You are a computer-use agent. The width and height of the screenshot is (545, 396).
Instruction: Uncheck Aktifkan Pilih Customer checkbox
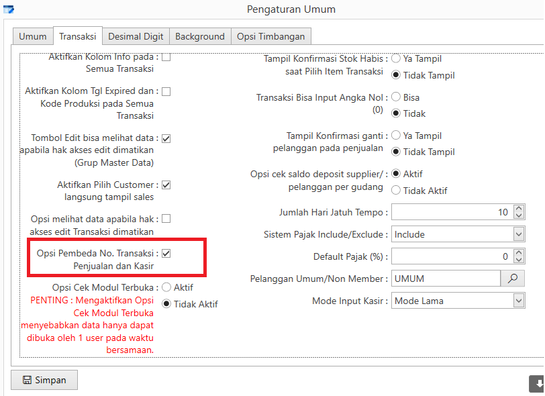(166, 185)
